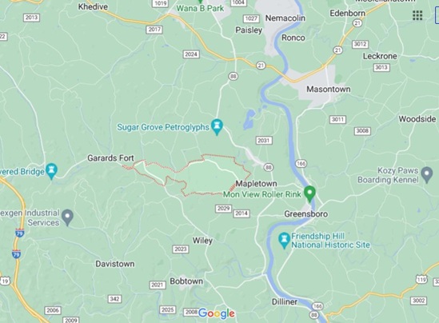This screenshot has height=323, width=439.
Task: Click the Sugar Grove Petroglyphs landmark pin
Action: coord(217,127)
